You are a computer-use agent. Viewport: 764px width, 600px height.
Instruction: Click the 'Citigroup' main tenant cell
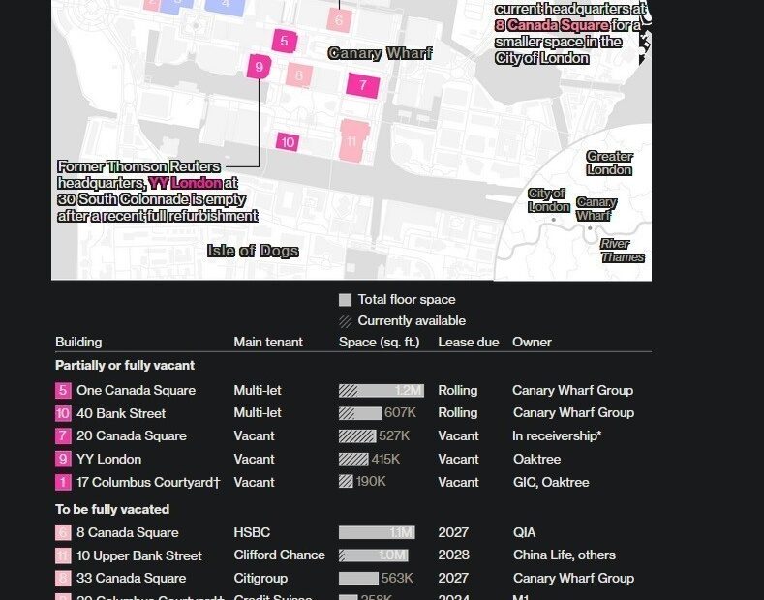tap(260, 578)
